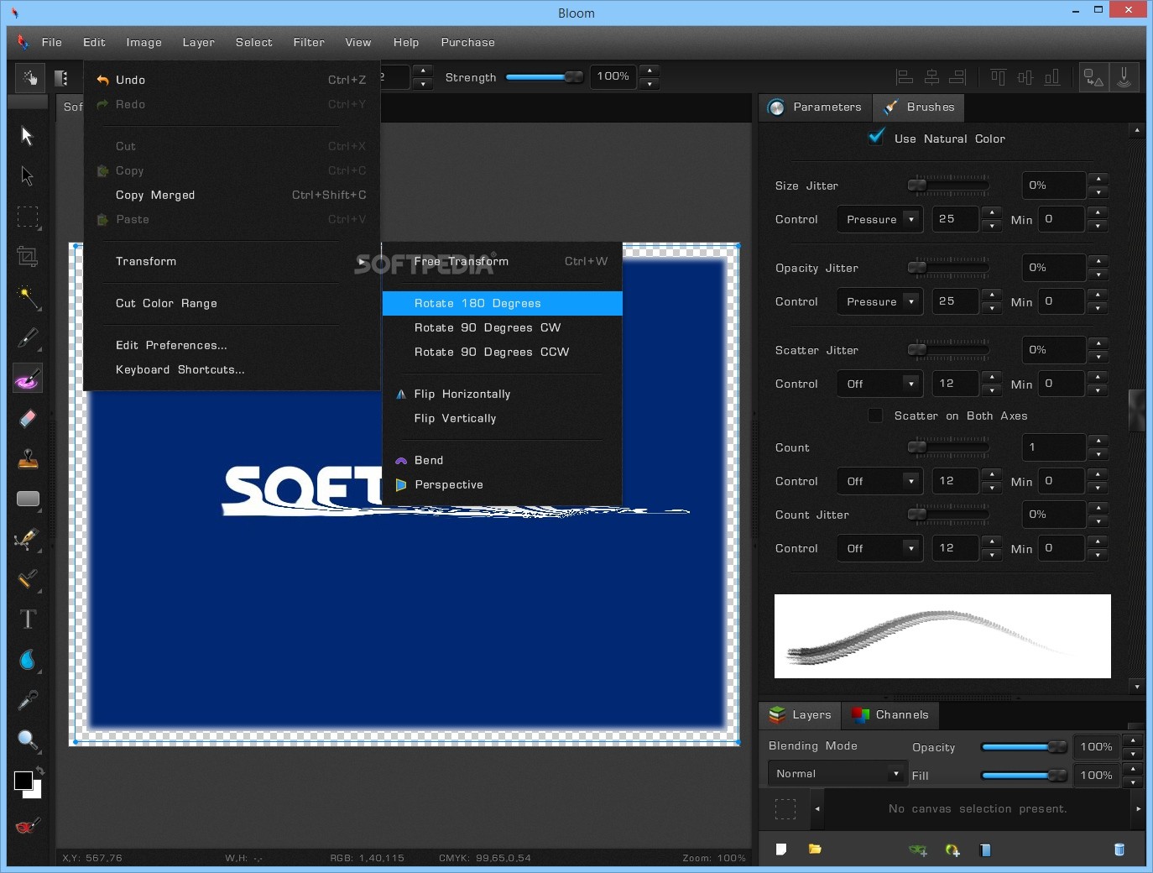Open Opacity Jitter Control dropdown
The width and height of the screenshot is (1153, 873).
coord(879,301)
